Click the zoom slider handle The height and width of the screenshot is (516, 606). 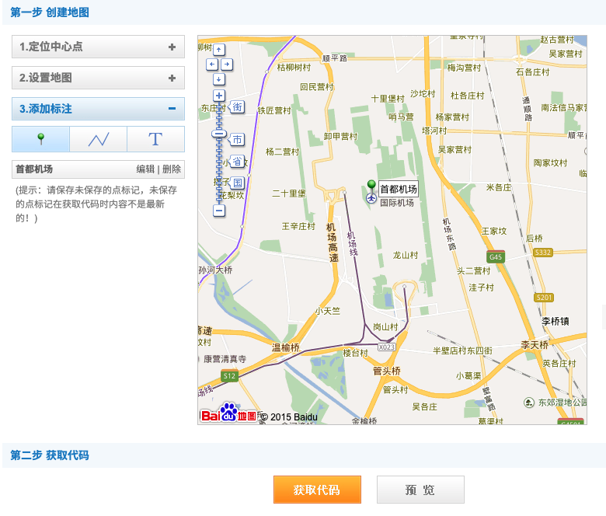(219, 134)
